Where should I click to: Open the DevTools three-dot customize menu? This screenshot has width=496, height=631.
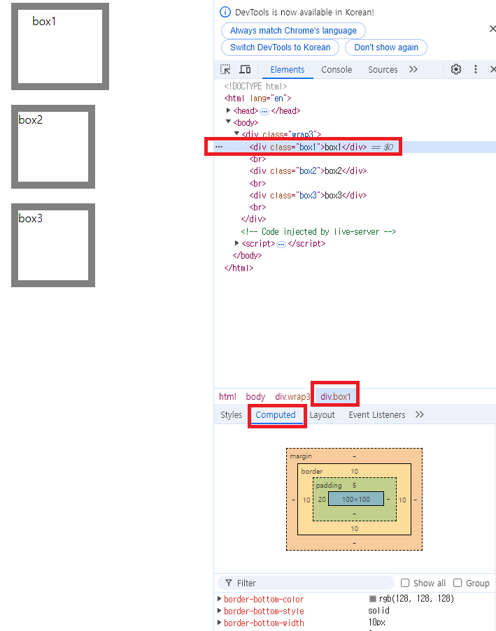476,69
